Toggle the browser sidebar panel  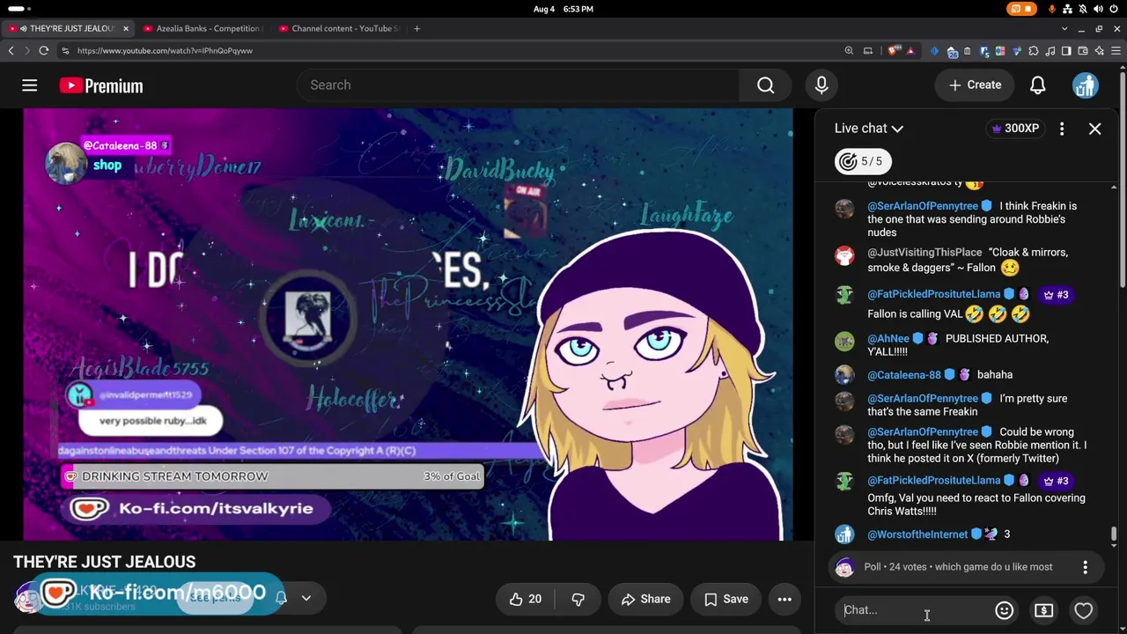click(x=1066, y=51)
